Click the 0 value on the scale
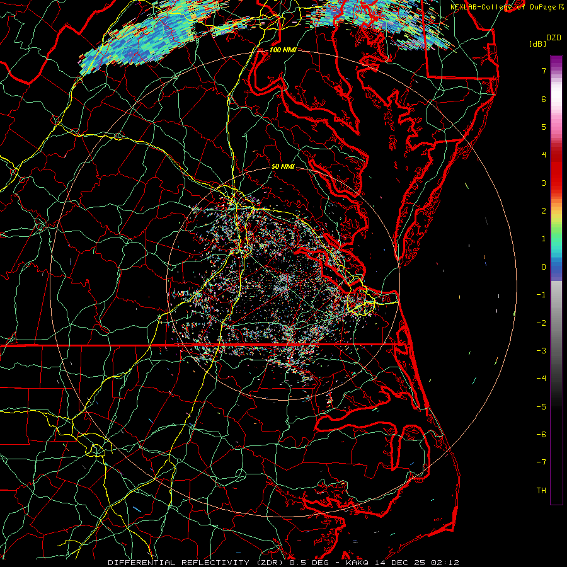Screen dimensions: 567x567 tap(544, 267)
